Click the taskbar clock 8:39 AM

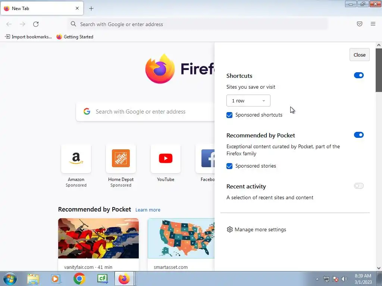(x=363, y=279)
